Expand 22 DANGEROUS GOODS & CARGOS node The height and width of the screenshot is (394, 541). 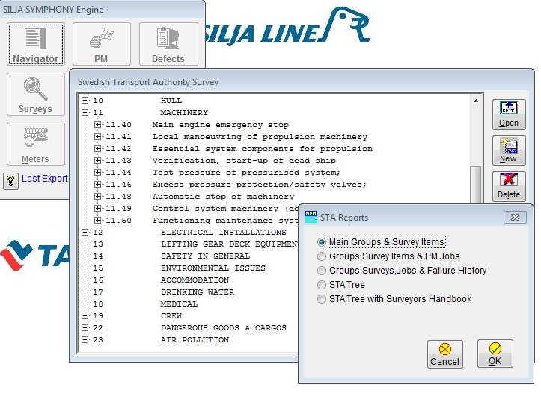click(x=85, y=327)
